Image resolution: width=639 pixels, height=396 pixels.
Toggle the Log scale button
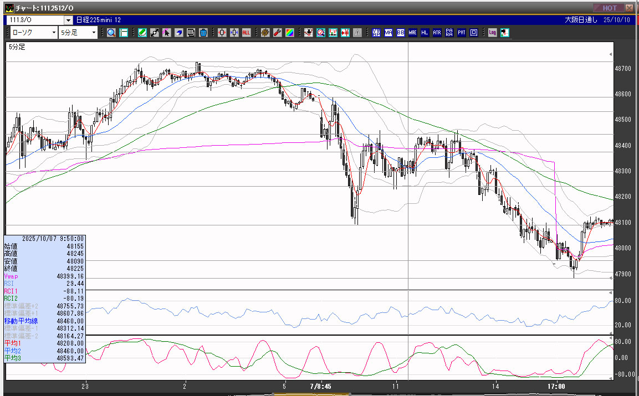492,33
